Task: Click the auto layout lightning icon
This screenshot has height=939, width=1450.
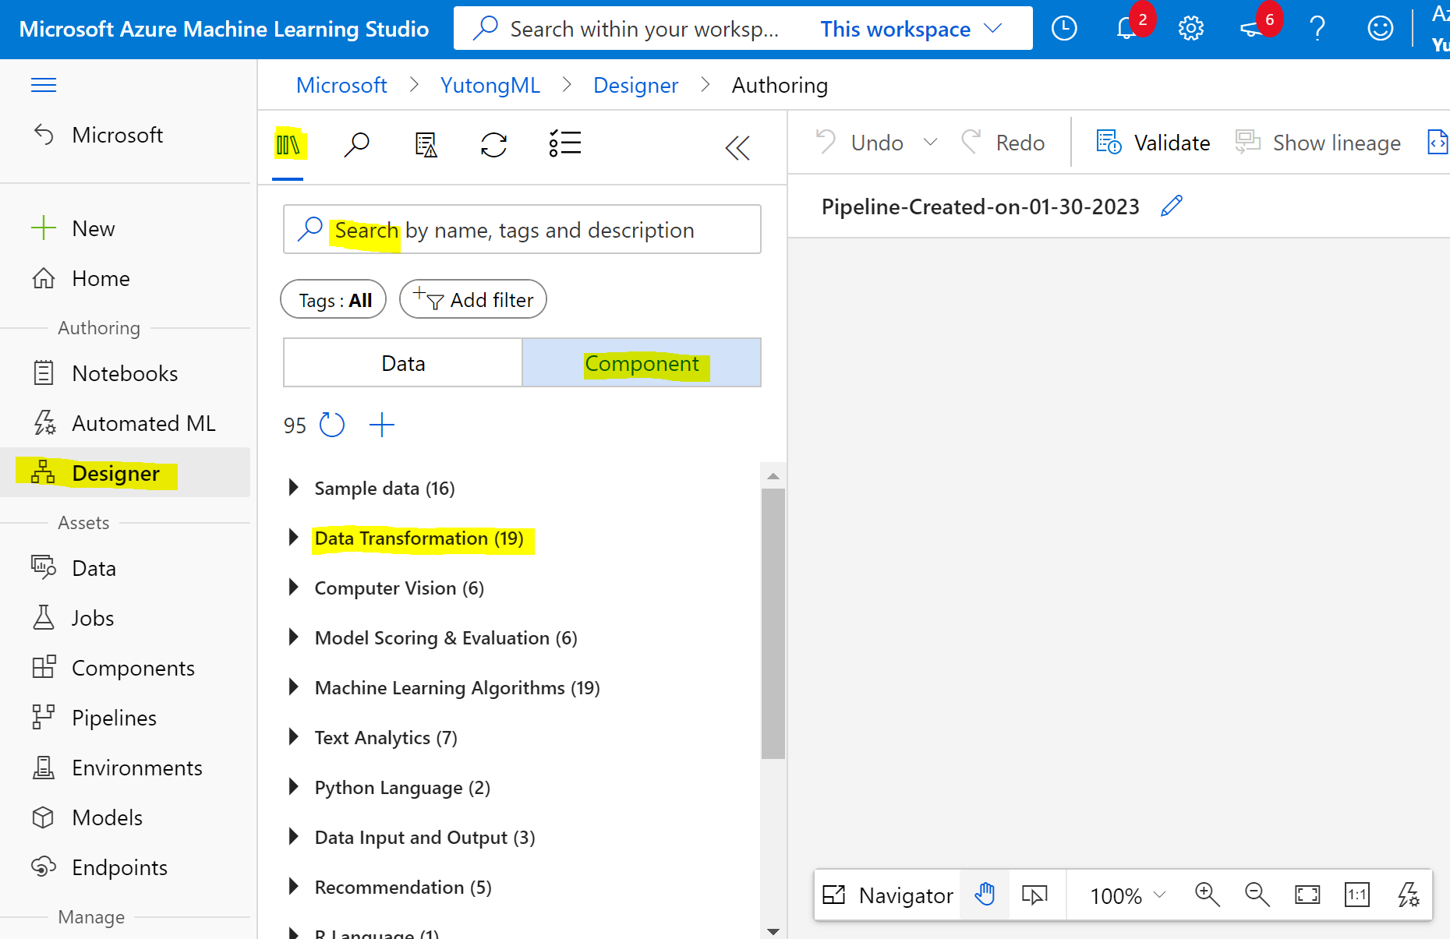Action: [1408, 895]
